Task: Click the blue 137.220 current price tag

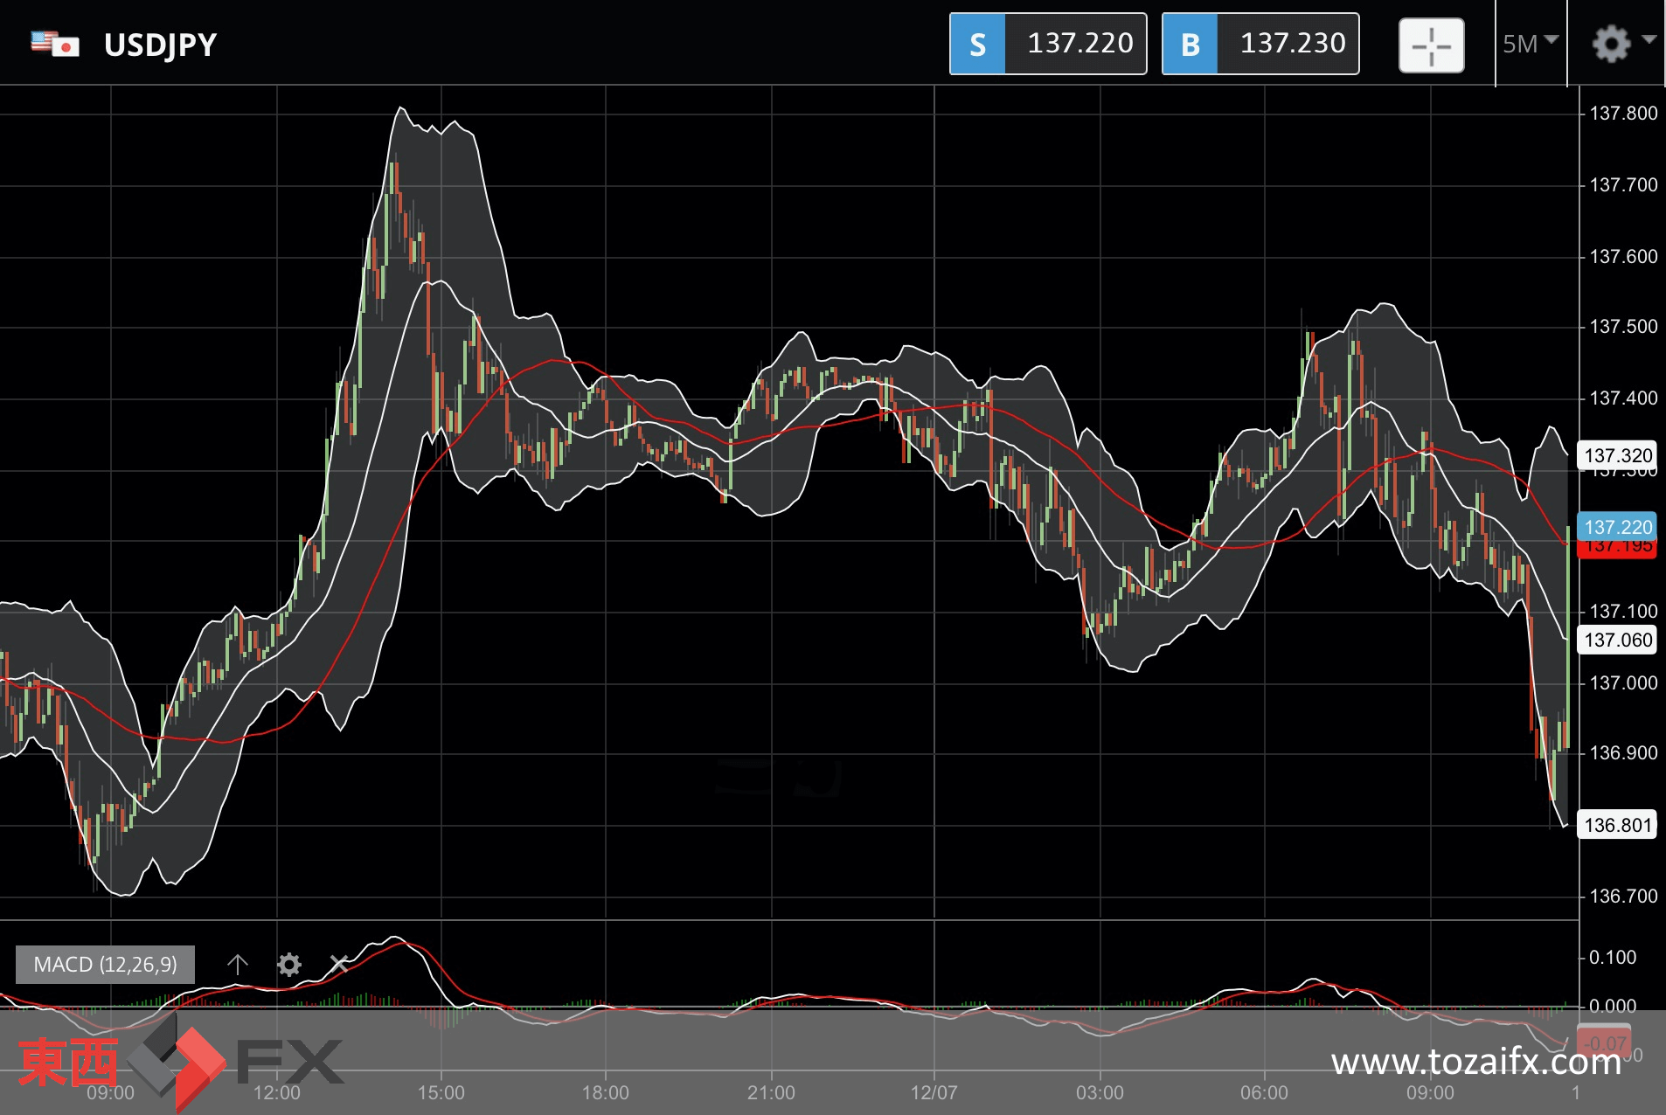Action: [1617, 526]
